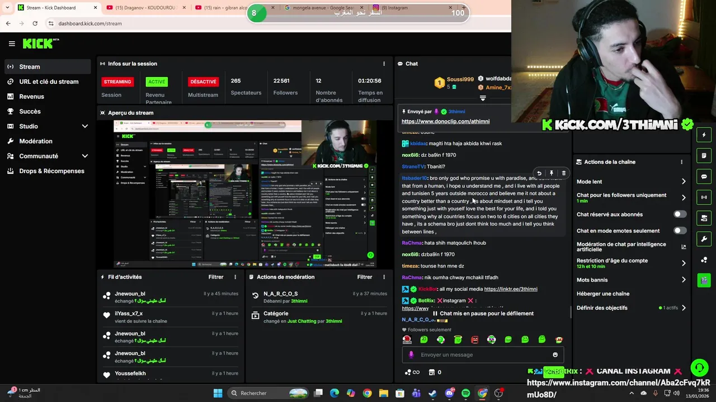The width and height of the screenshot is (716, 402).
Task: Click the broadcast signal panel icon
Action: (x=704, y=197)
